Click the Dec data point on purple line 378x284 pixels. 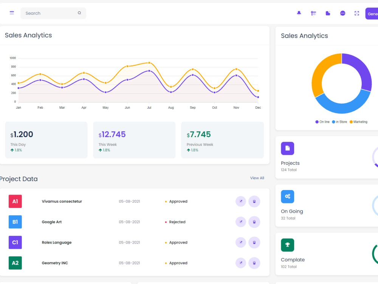pos(258,97)
